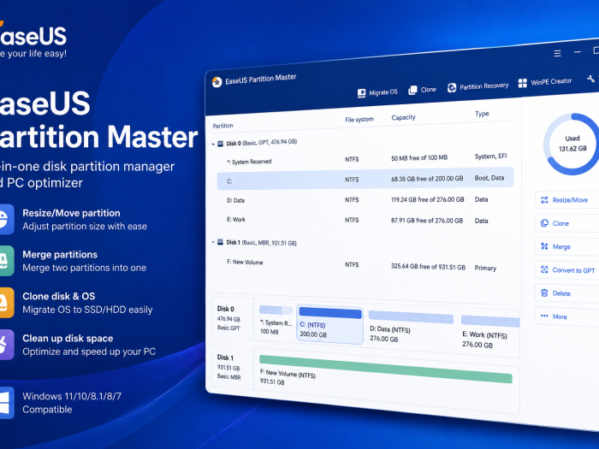Click the WinPE Creator label
Image resolution: width=599 pixels, height=449 pixels.
click(551, 82)
